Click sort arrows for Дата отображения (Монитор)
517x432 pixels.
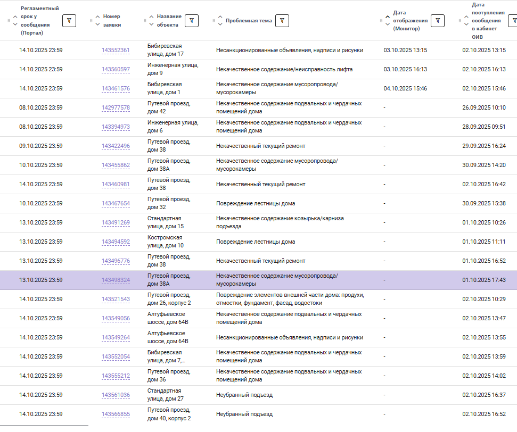click(388, 21)
